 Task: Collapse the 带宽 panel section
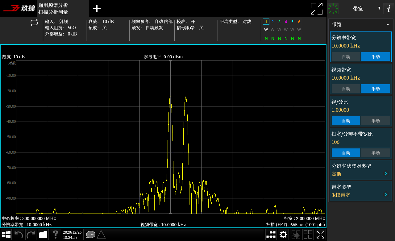[388, 25]
